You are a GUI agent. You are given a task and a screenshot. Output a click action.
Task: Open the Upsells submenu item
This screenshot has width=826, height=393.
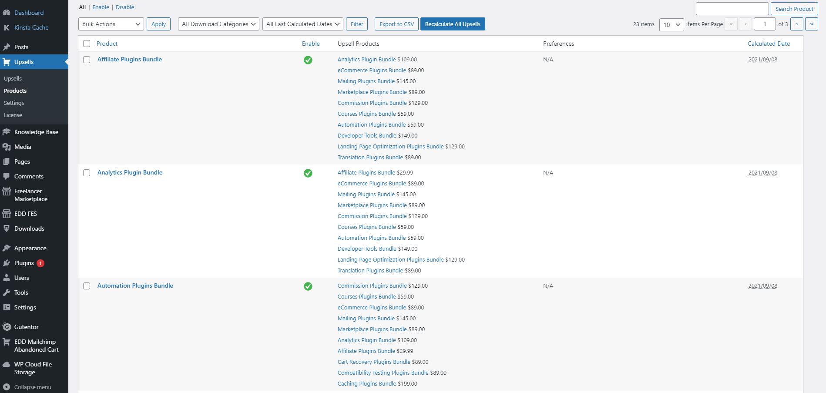point(13,78)
